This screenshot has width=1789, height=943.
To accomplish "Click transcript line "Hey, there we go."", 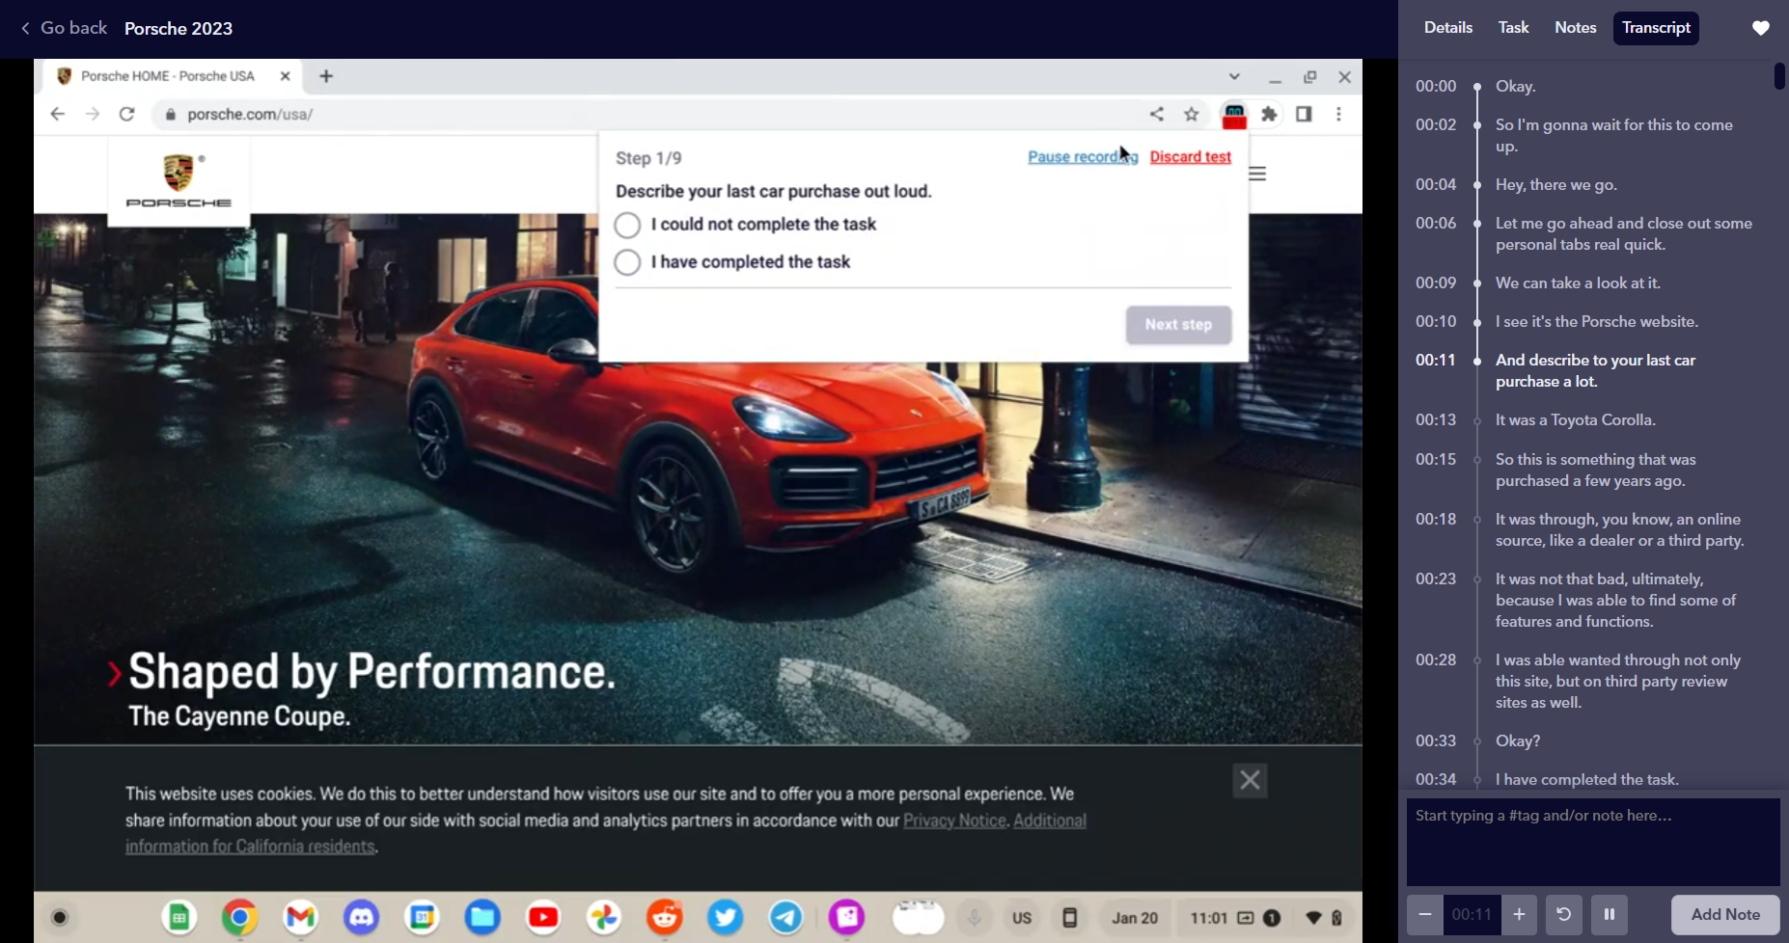I will [x=1556, y=185].
